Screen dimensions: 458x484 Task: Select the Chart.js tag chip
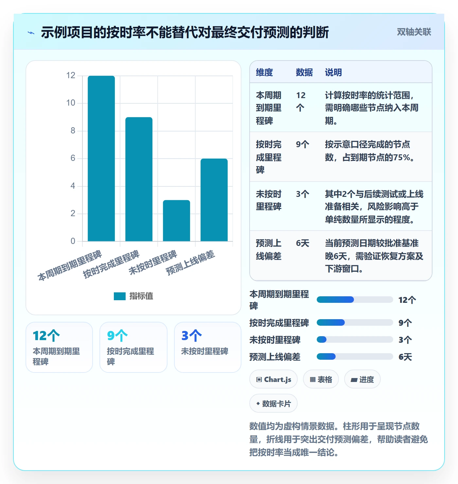273,379
